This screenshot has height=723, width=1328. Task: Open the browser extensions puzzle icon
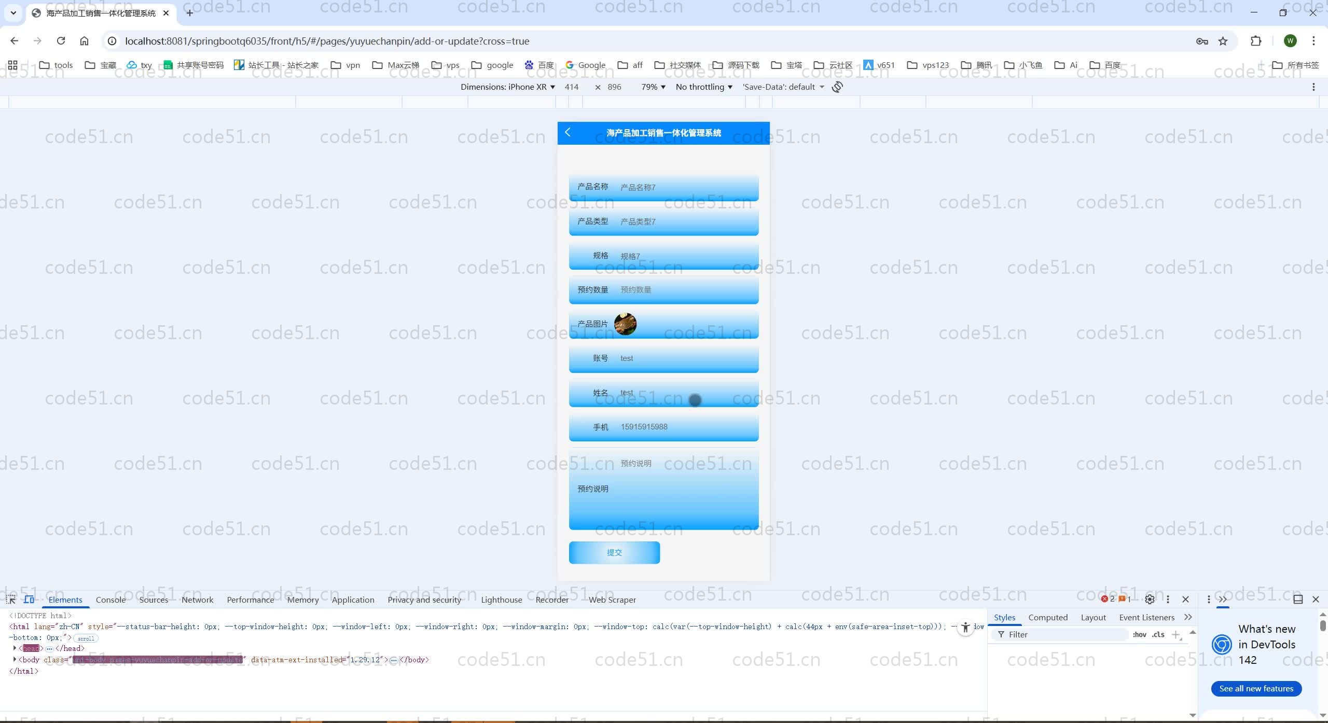point(1256,41)
